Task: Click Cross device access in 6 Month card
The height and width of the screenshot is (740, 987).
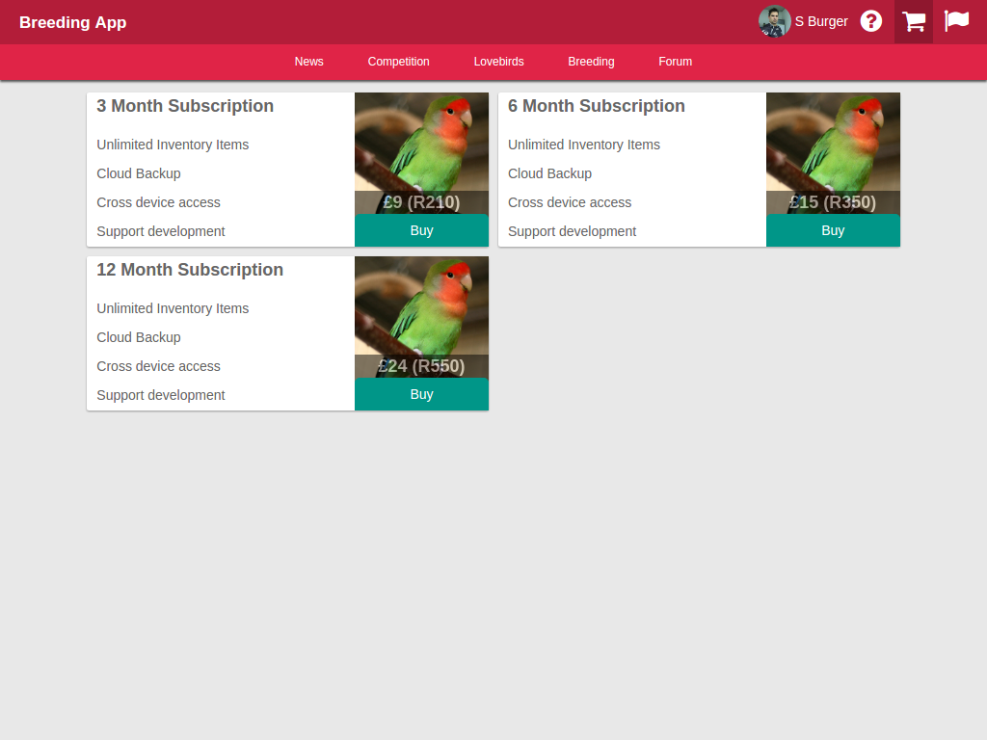Action: coord(570,202)
